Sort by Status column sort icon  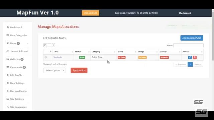(89, 52)
